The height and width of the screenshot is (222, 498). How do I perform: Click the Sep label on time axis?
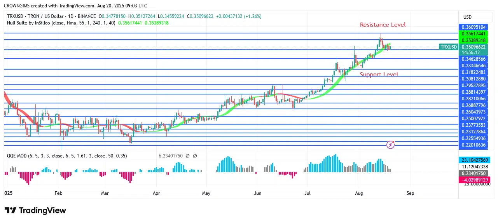pyautogui.click(x=410, y=193)
